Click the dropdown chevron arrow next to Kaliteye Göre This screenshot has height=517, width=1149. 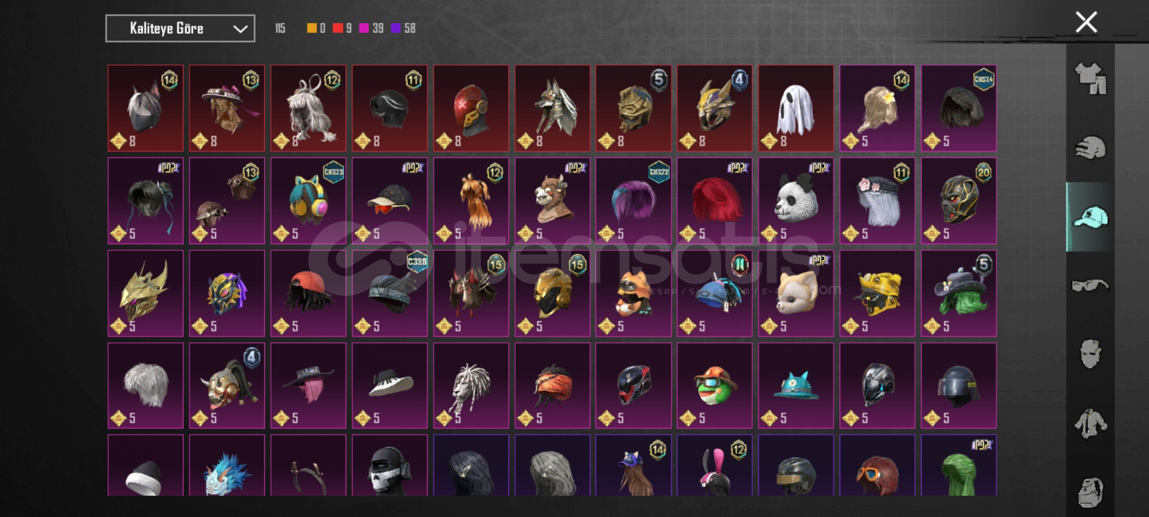240,29
